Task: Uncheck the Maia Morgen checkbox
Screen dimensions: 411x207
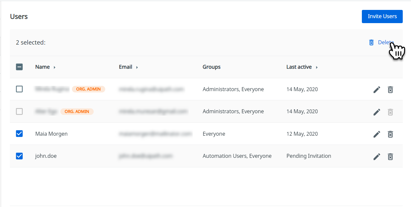Action: click(19, 134)
